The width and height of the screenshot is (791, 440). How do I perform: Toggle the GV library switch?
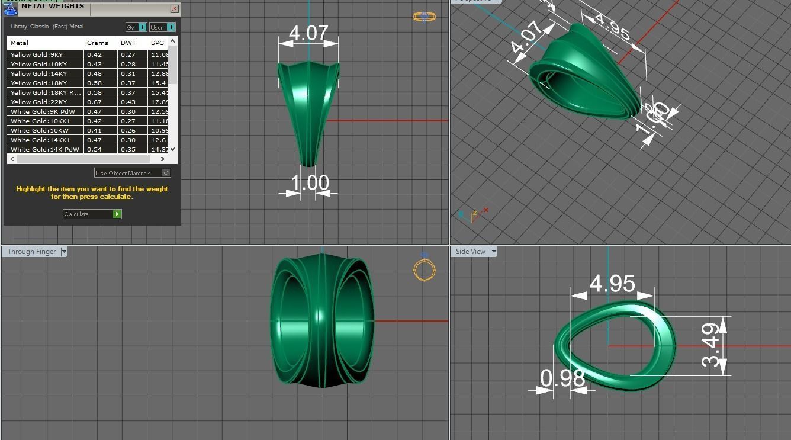(136, 27)
